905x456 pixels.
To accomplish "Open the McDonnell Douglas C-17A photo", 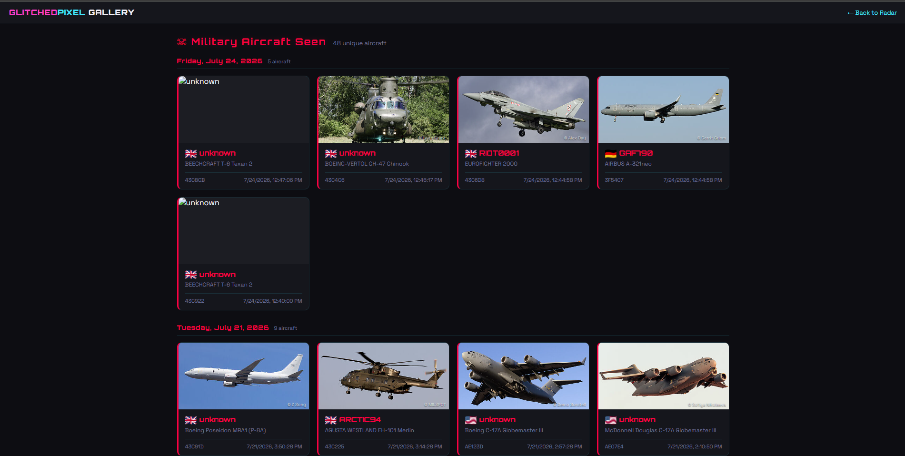I will pos(664,376).
